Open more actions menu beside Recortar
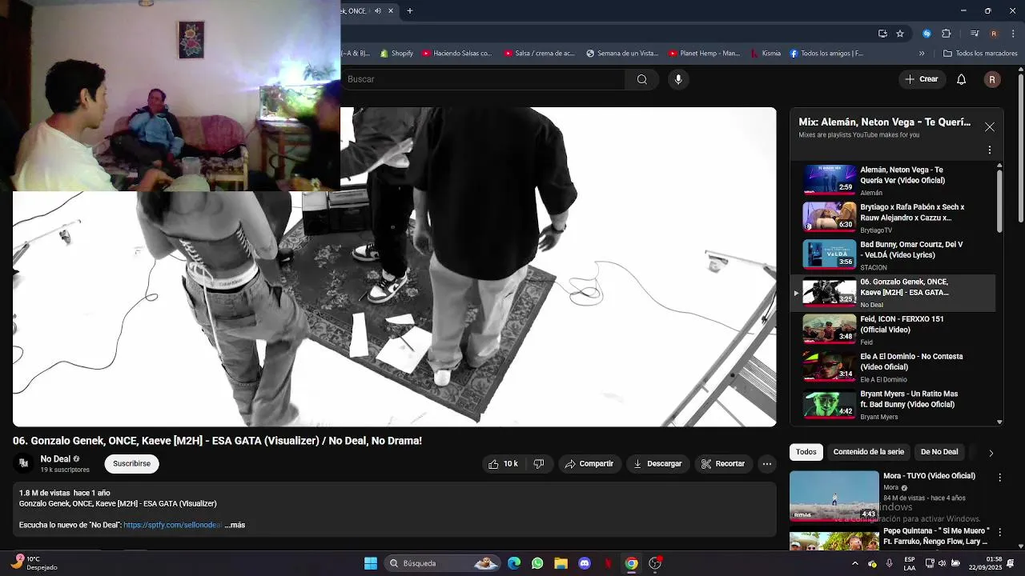The image size is (1025, 576). pos(766,464)
